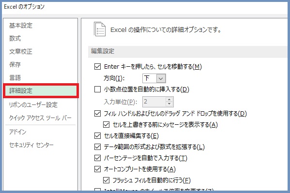Toggle セルを上書きする前にメッセージを表示する checkbox
Viewport: 290px width, 193px height.
[x=106, y=125]
